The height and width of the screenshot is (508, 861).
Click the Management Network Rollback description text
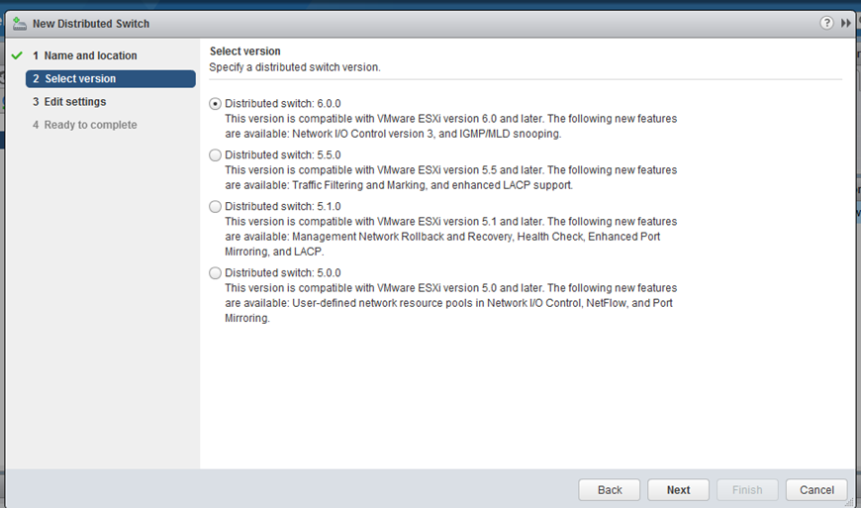pos(451,237)
